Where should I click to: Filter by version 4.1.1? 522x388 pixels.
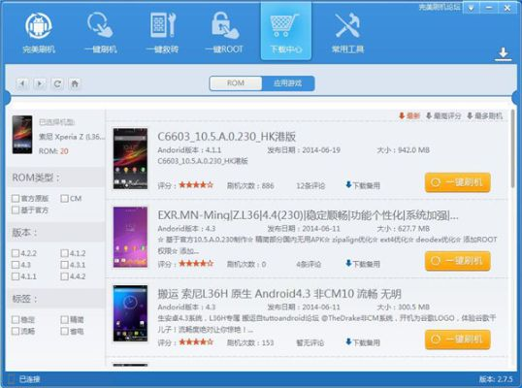pos(16,276)
